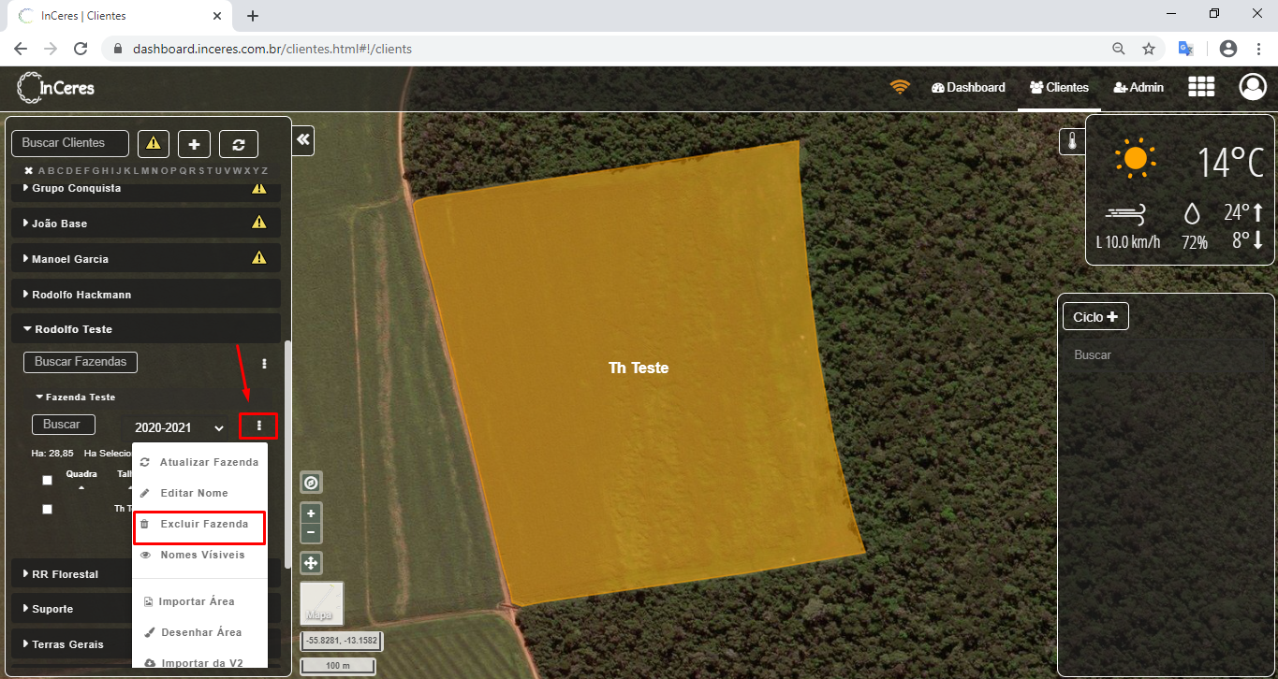
Task: Reload the browser page
Action: click(x=81, y=49)
